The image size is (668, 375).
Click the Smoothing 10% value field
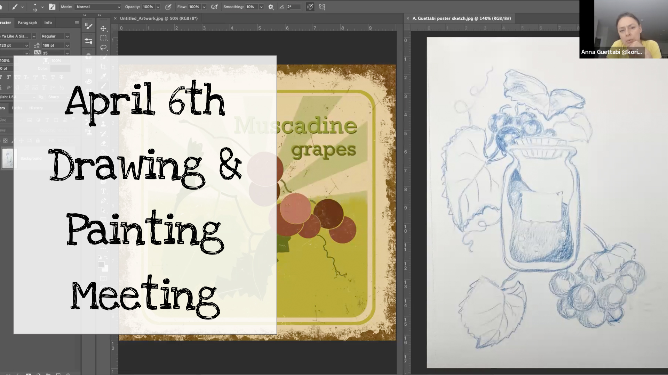[x=251, y=7]
